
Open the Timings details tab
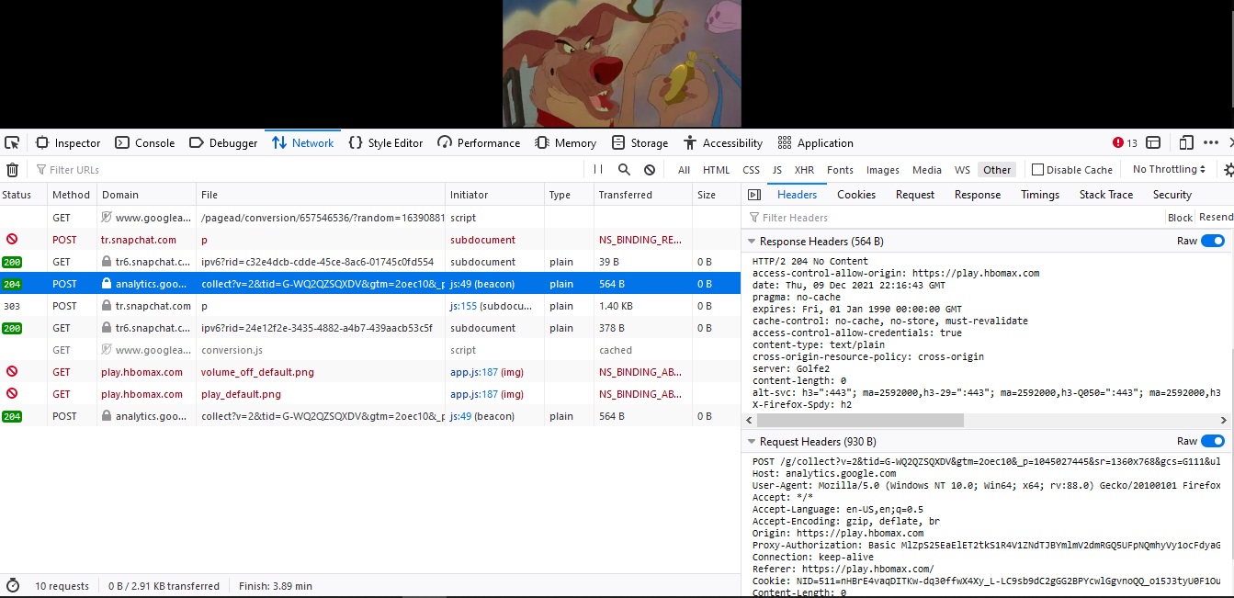[x=1040, y=195]
